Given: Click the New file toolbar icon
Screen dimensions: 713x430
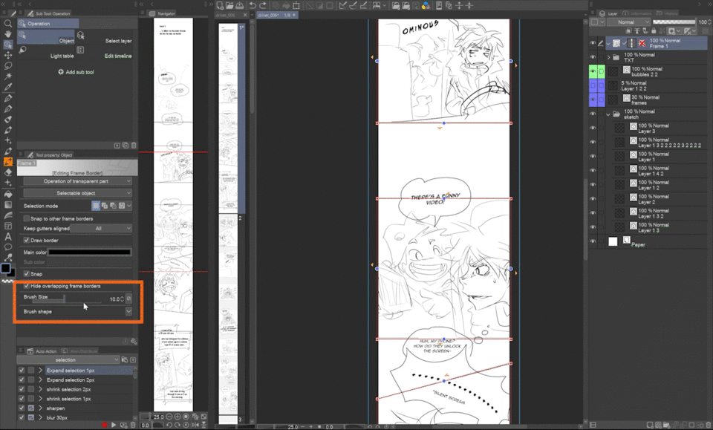Looking at the screenshot, I should [220, 5].
